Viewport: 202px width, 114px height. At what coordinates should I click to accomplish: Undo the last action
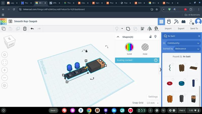click(32, 29)
